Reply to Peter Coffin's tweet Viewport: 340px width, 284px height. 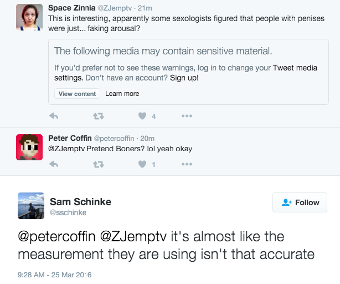[54, 164]
